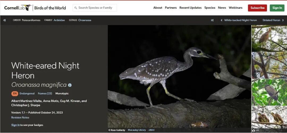Open the second gallery thumbnail among pine branches

click(x=269, y=66)
